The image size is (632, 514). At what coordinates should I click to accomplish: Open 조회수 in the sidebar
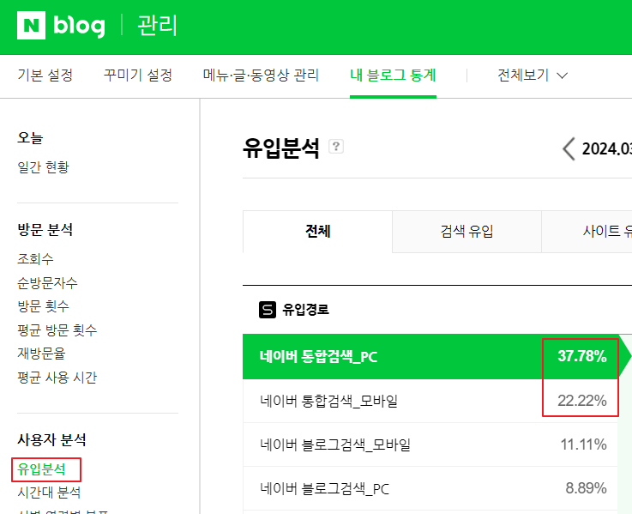[x=35, y=258]
